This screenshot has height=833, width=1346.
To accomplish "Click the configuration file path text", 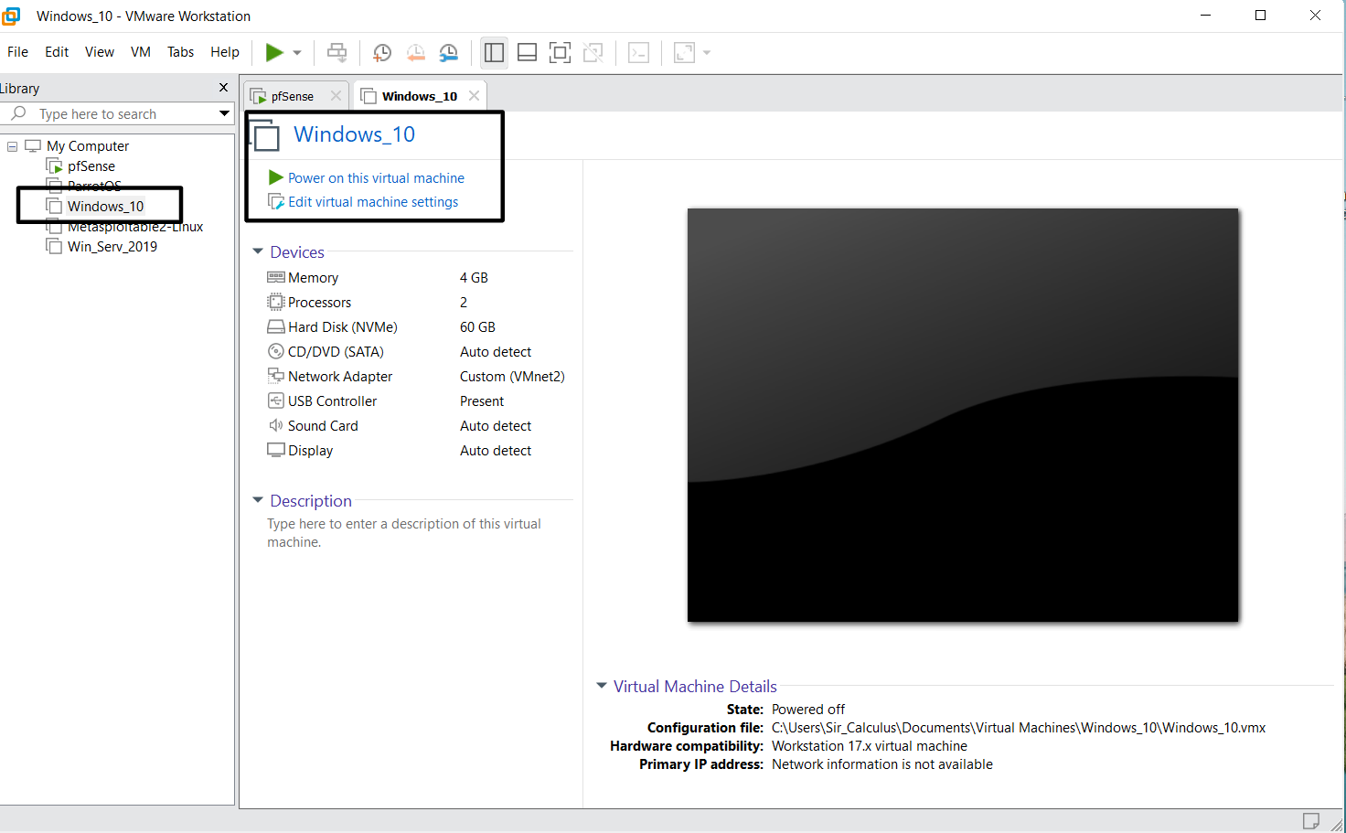I will [1019, 728].
